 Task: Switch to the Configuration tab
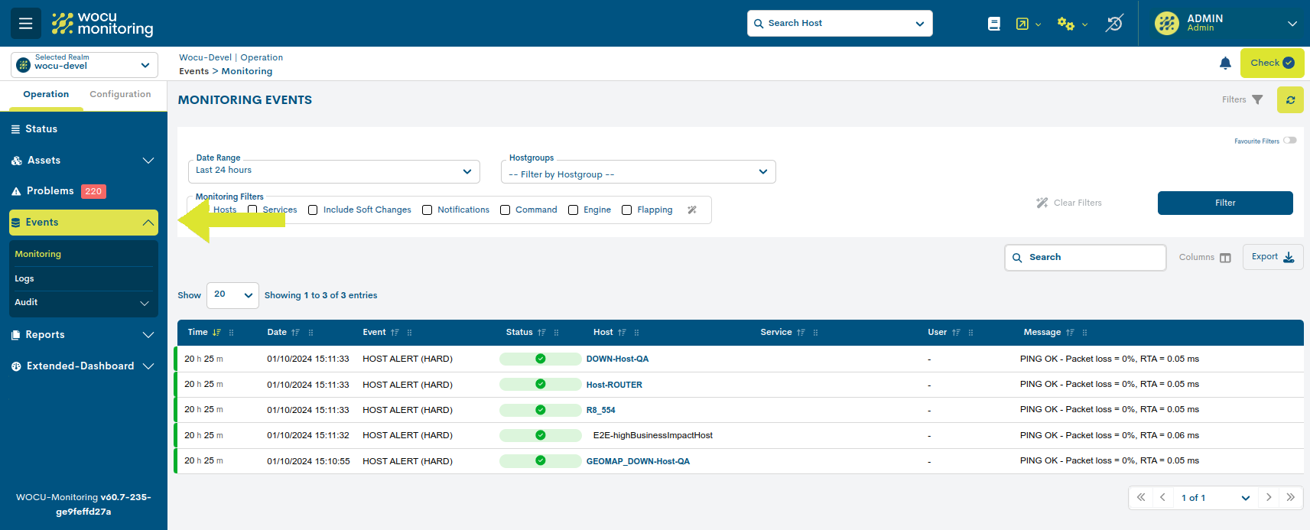[x=120, y=95]
